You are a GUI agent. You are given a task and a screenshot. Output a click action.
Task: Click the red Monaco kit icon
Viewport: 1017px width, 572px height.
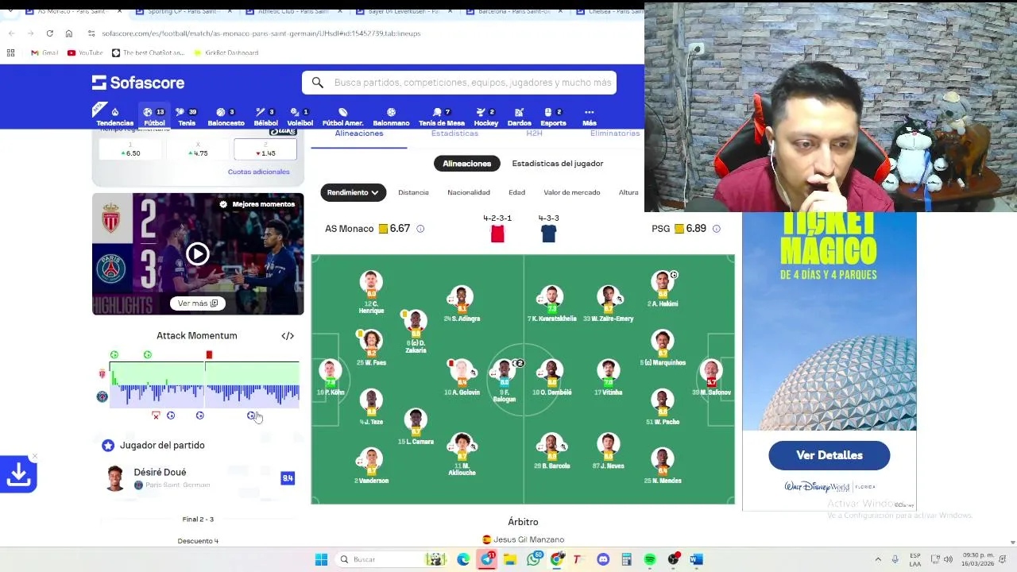497,234
